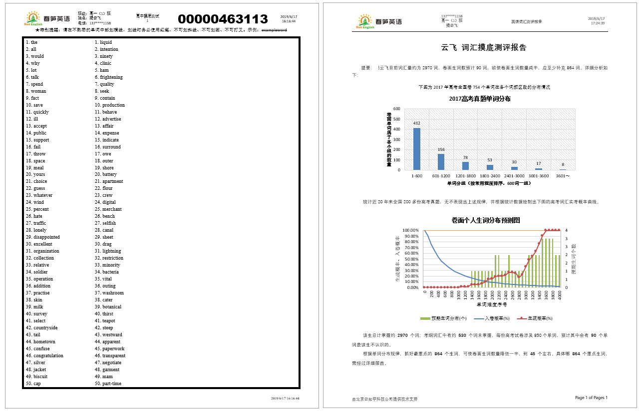Image resolution: width=639 pixels, height=411 pixels.
Task: Click the 1201-1800 axis group label
Action: [x=465, y=176]
